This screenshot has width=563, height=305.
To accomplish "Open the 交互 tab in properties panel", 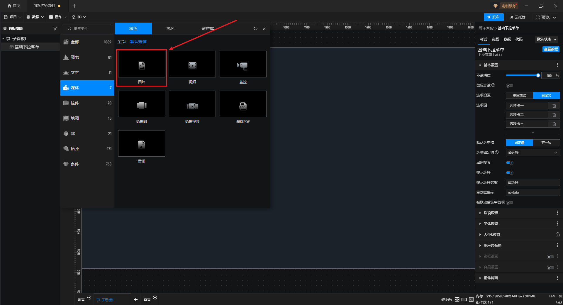I will [495, 39].
